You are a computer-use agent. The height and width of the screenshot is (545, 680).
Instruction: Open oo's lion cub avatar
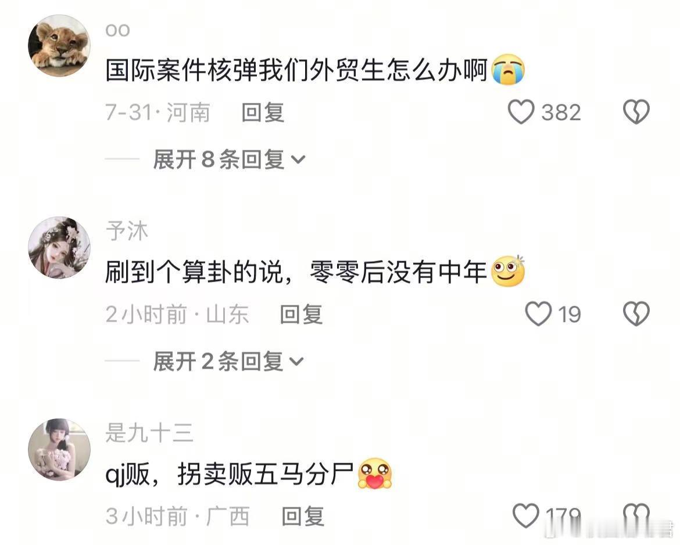(x=59, y=45)
